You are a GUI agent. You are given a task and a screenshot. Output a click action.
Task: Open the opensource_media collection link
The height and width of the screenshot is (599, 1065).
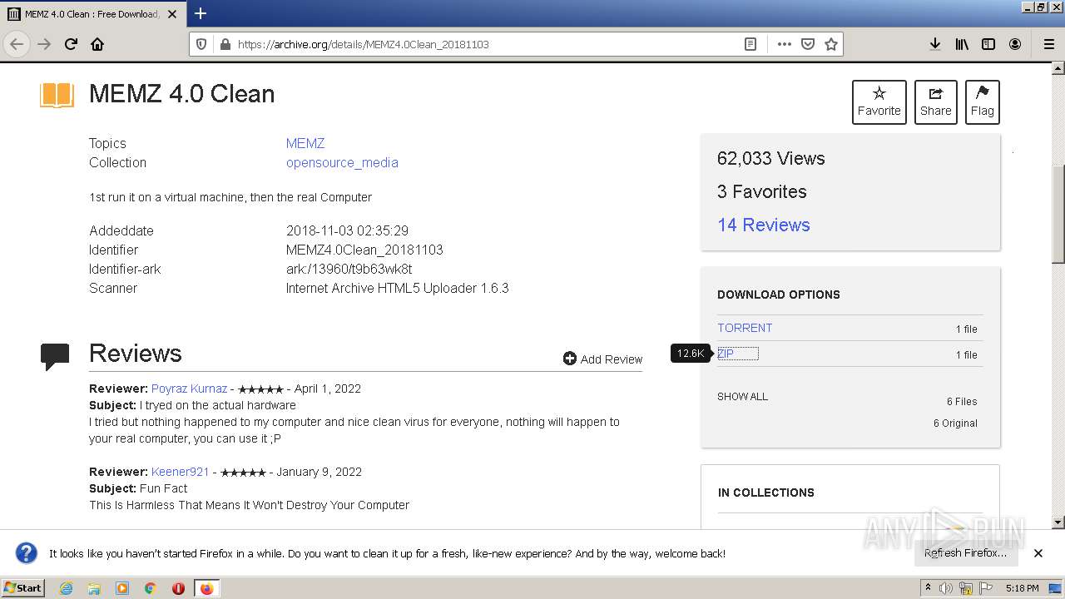coord(342,162)
